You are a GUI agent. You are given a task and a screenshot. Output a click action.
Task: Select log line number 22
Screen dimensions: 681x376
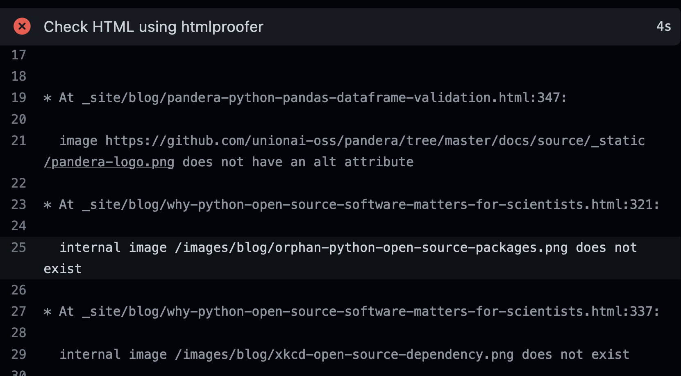(x=18, y=183)
